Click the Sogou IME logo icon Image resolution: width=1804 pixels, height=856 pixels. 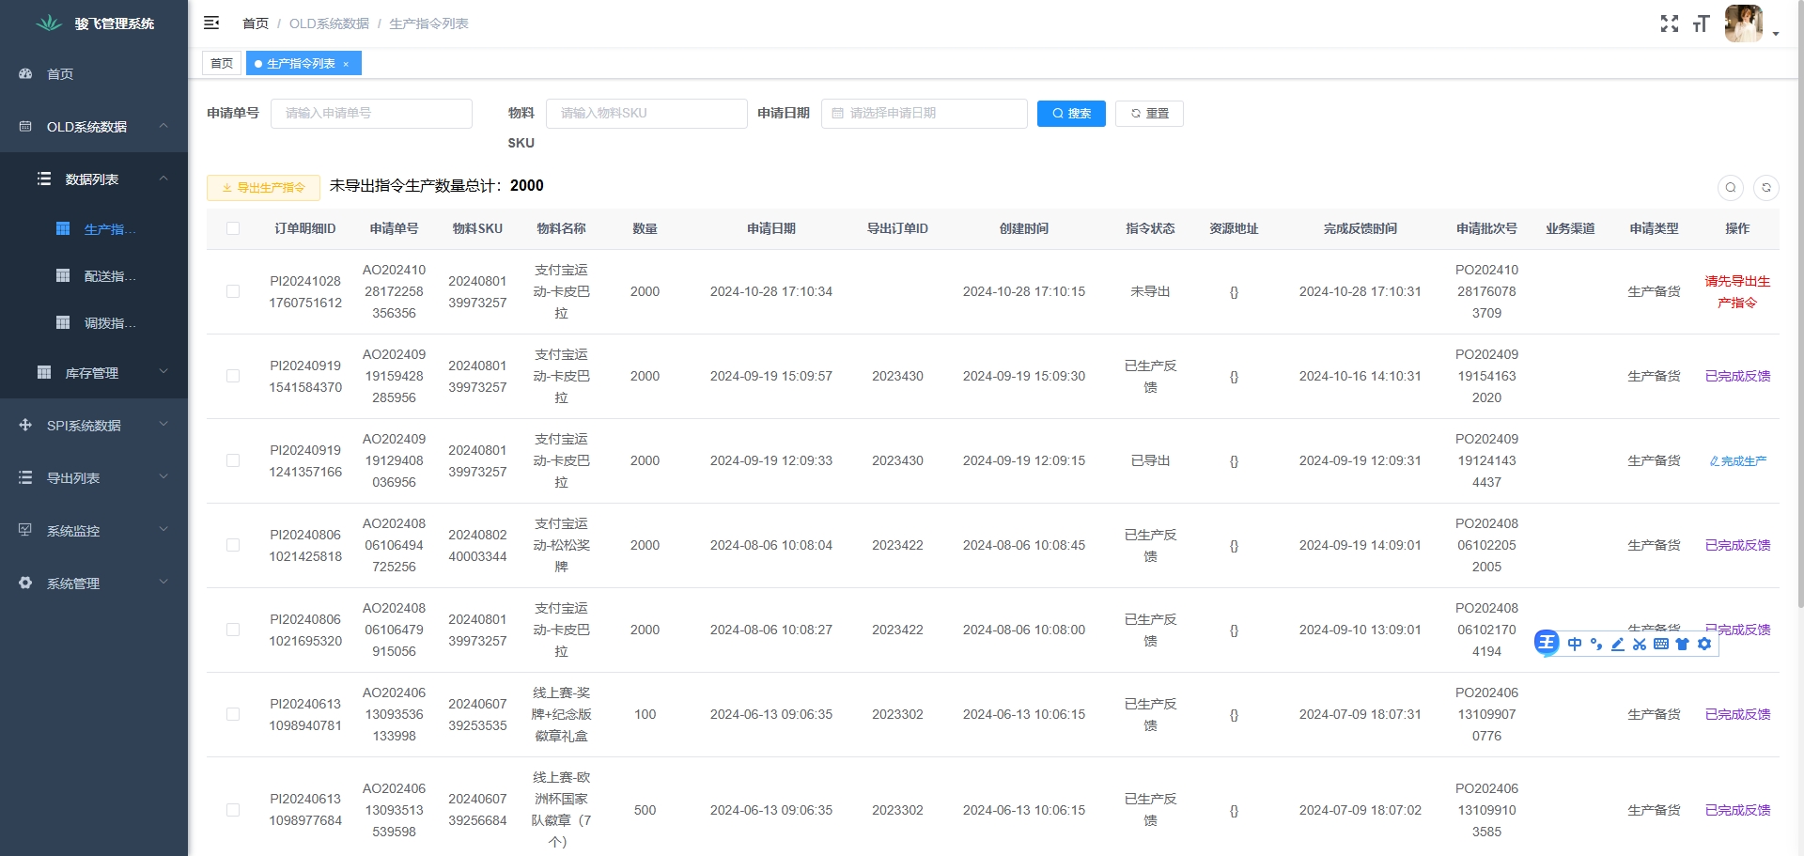1547,643
